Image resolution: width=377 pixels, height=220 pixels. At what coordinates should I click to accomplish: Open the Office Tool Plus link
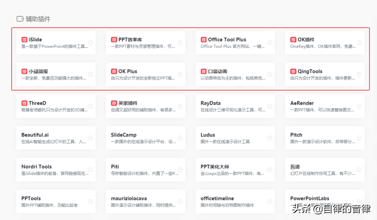235,43
